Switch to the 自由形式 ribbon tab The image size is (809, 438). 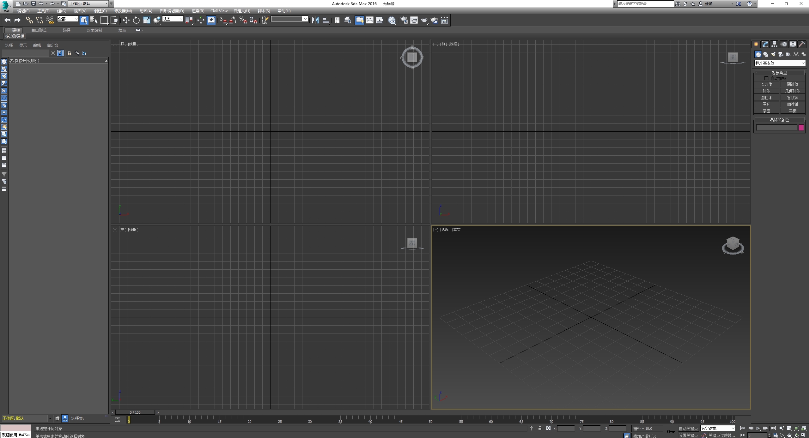(39, 30)
